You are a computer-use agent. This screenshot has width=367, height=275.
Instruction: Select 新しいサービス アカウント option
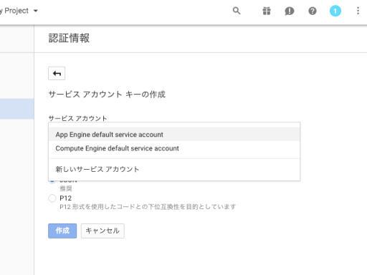174,169
